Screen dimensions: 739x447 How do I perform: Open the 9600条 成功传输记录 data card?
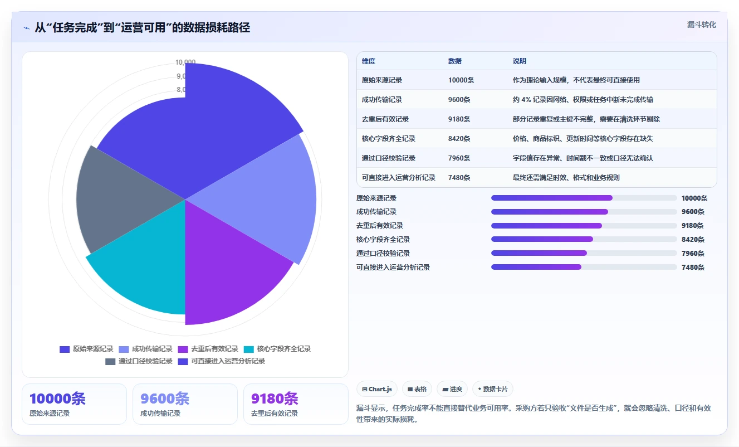[x=185, y=404]
